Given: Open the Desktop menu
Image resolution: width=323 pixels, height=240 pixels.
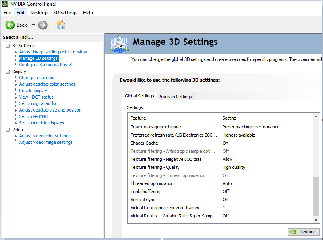Looking at the screenshot, I should pos(39,13).
